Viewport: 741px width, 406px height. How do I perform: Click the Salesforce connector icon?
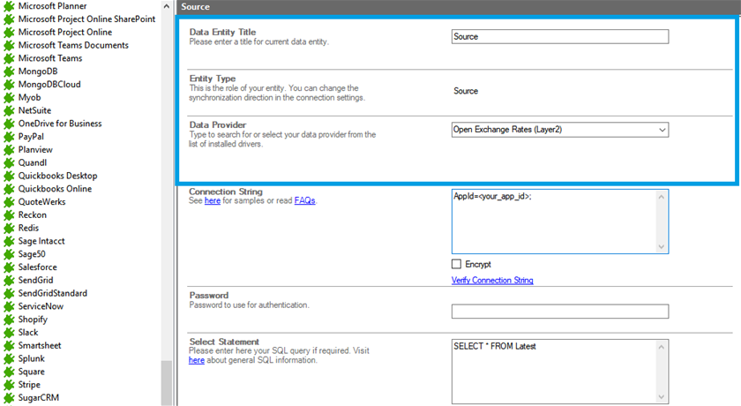pyautogui.click(x=10, y=267)
